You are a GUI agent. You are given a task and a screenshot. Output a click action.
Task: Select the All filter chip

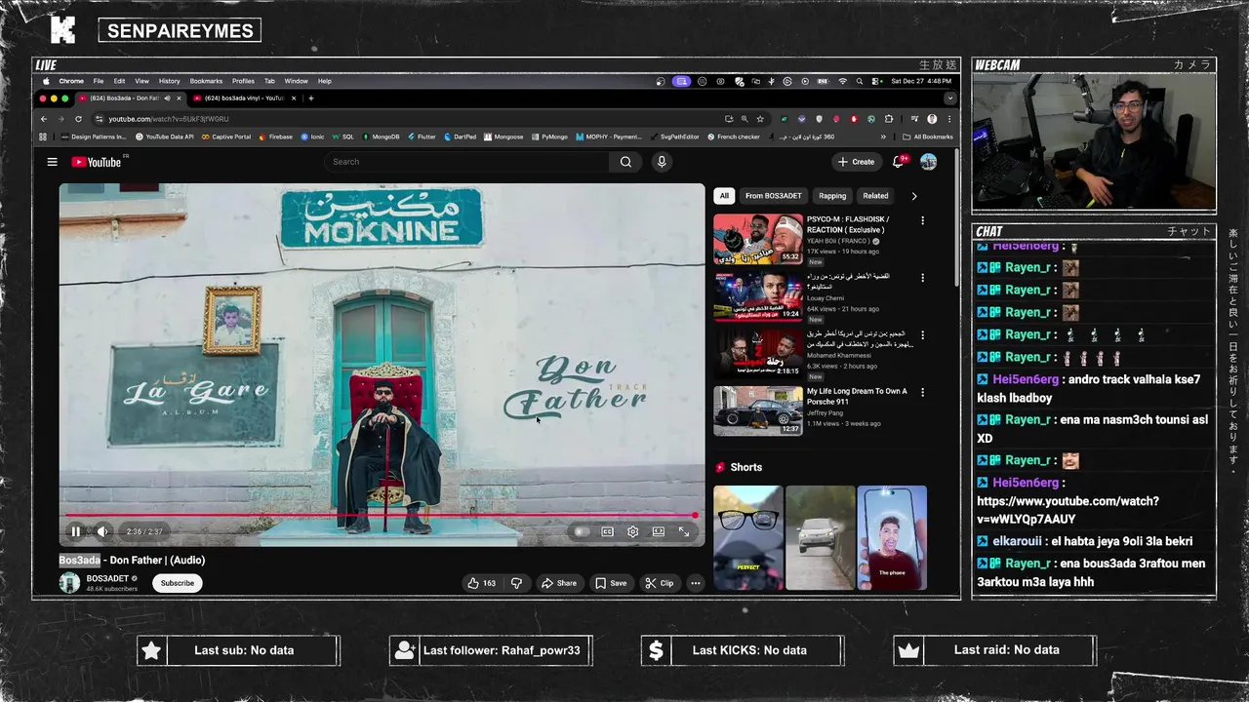[x=724, y=196]
